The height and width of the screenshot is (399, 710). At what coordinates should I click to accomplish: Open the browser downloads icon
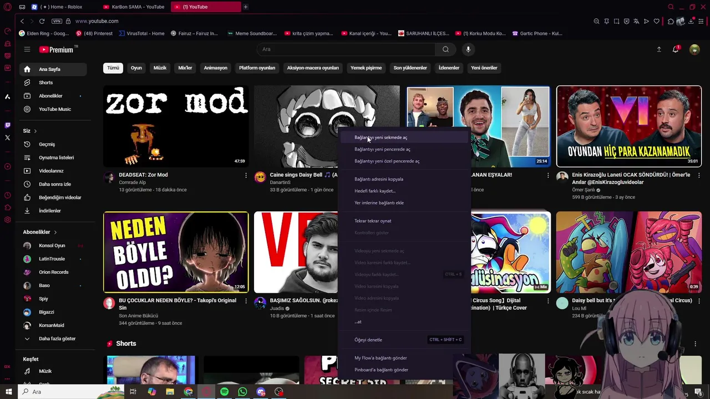point(691,21)
